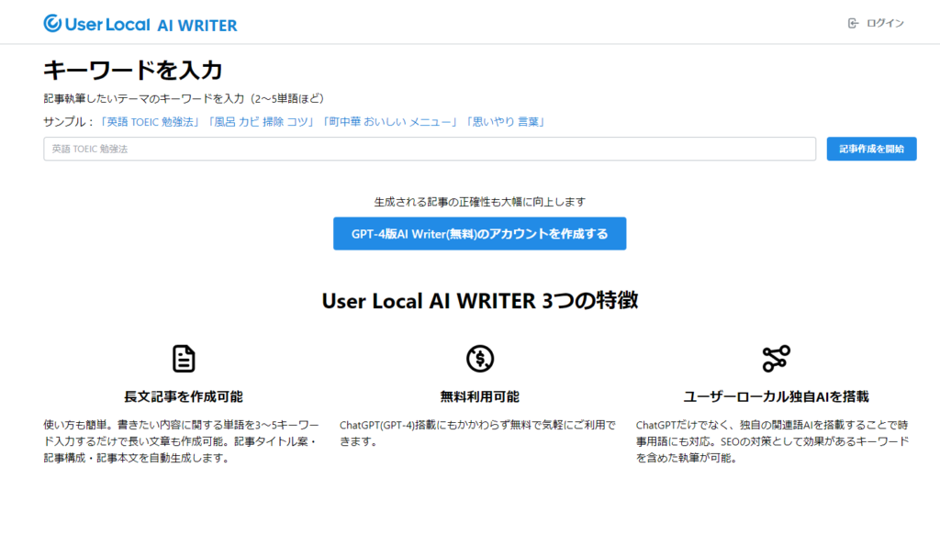
Task: Click the GPT-4版AI Writer account creation button
Action: pyautogui.click(x=480, y=233)
